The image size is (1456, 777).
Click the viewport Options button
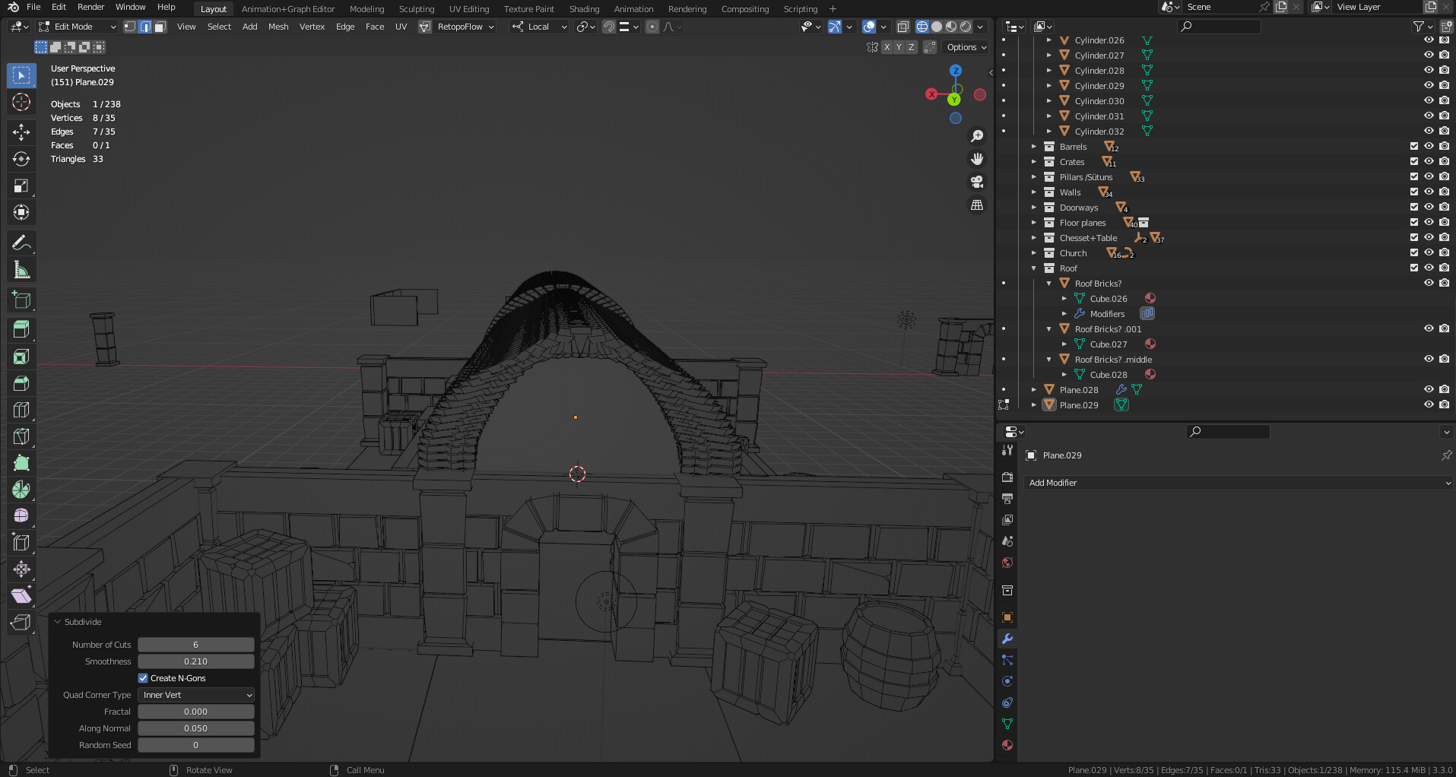[966, 47]
